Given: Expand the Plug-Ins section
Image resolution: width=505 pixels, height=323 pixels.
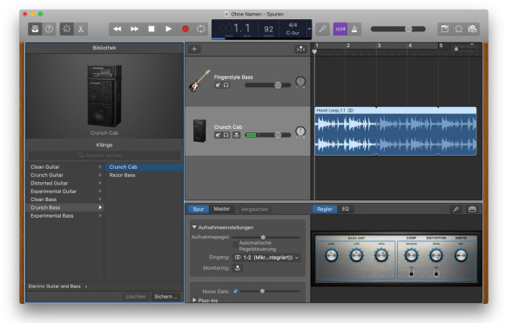Looking at the screenshot, I should 194,300.
